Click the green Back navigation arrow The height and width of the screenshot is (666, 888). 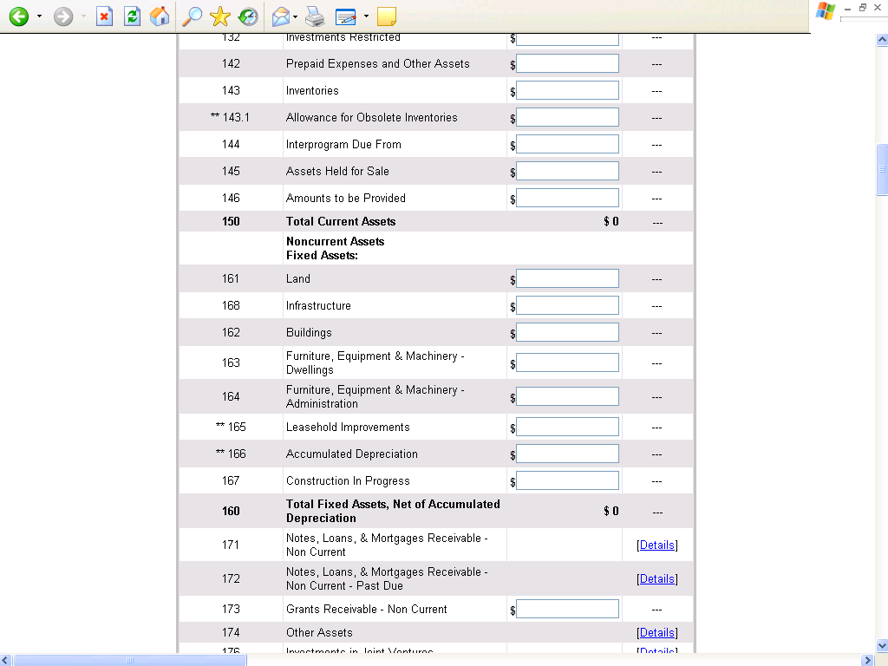(x=18, y=16)
